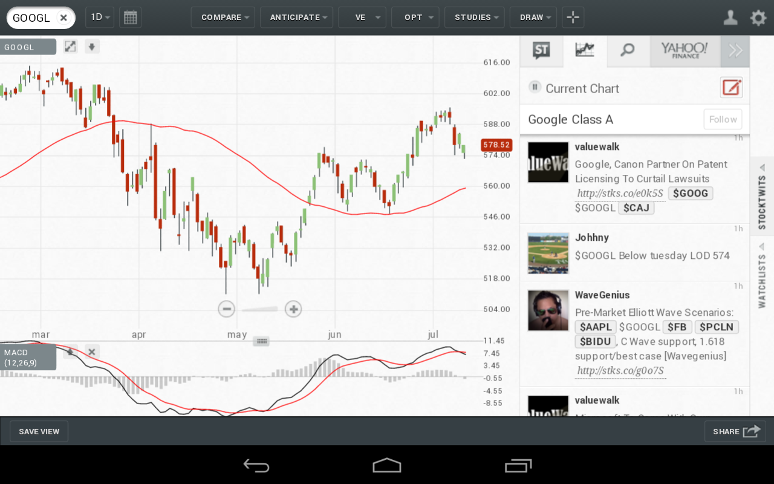Select the $GOOG ticker tag

point(691,193)
